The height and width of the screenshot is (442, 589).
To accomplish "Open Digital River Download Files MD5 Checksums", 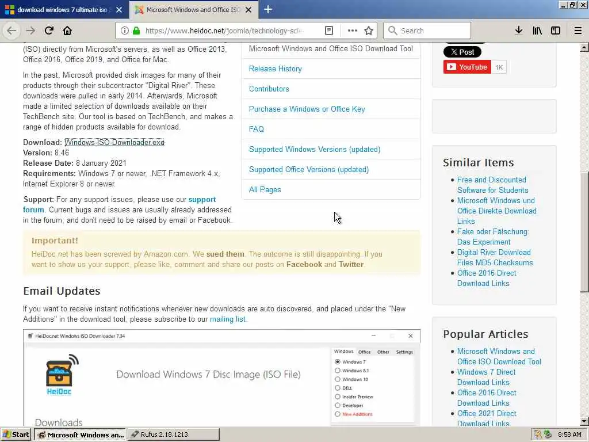I will click(495, 257).
